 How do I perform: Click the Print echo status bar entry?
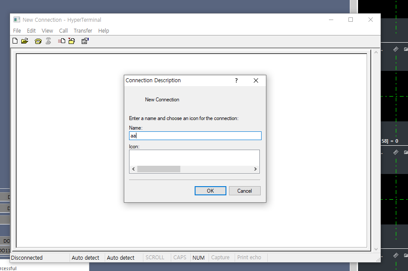pyautogui.click(x=249, y=258)
